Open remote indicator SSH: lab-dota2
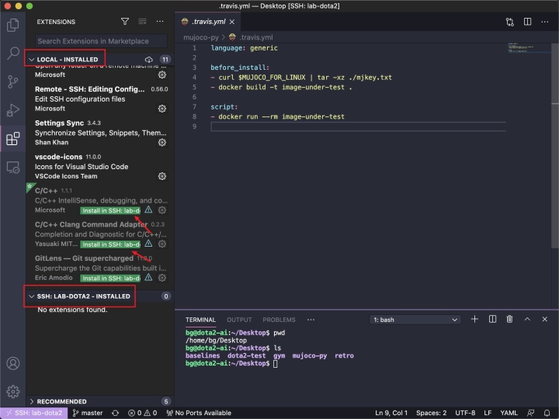 (x=34, y=413)
